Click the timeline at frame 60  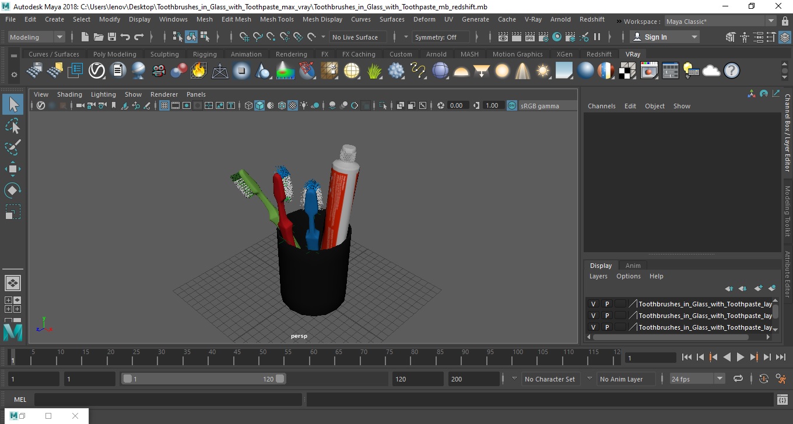pyautogui.click(x=314, y=357)
